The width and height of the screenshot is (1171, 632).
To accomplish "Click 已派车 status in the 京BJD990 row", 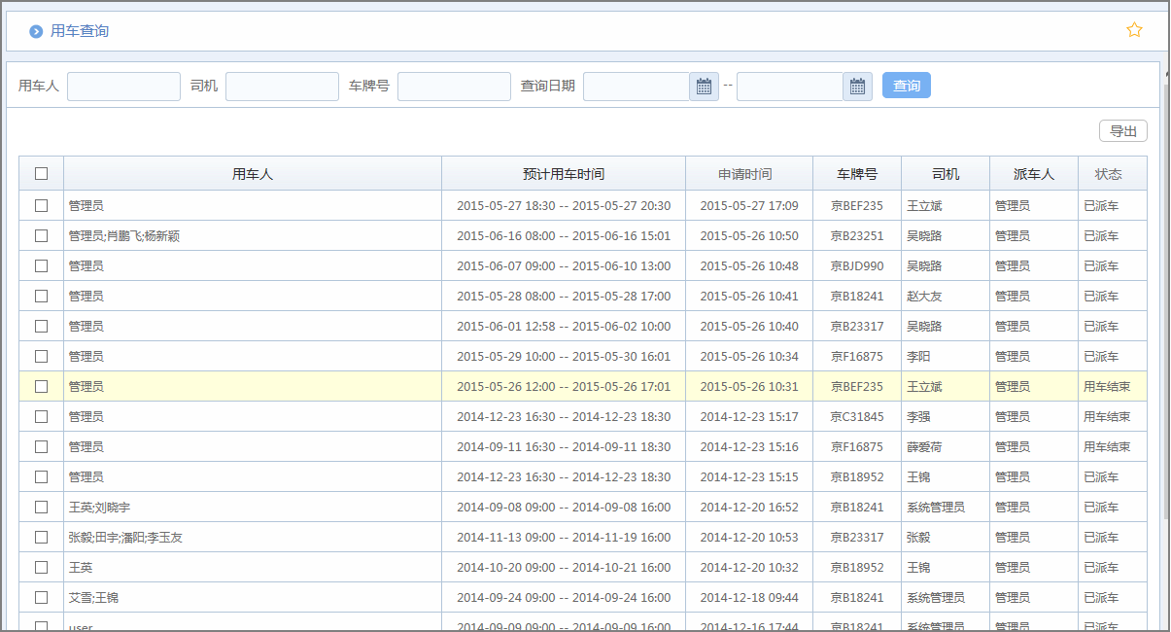I will (x=1101, y=265).
